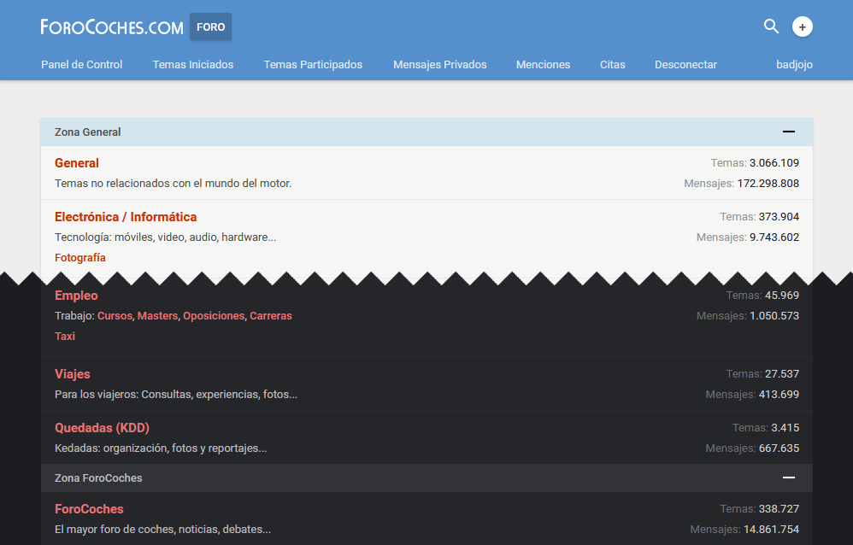
Task: Click the plus icon to create a new thread
Action: coord(802,26)
